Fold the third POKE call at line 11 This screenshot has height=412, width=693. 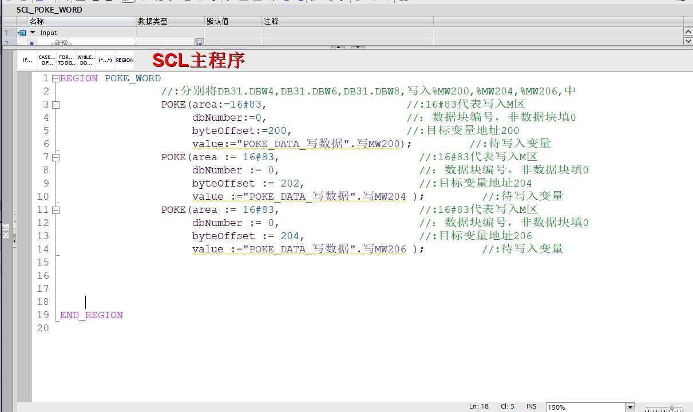pyautogui.click(x=56, y=210)
